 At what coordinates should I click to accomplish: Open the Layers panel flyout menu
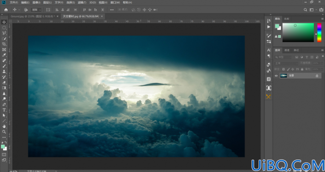click(322, 50)
